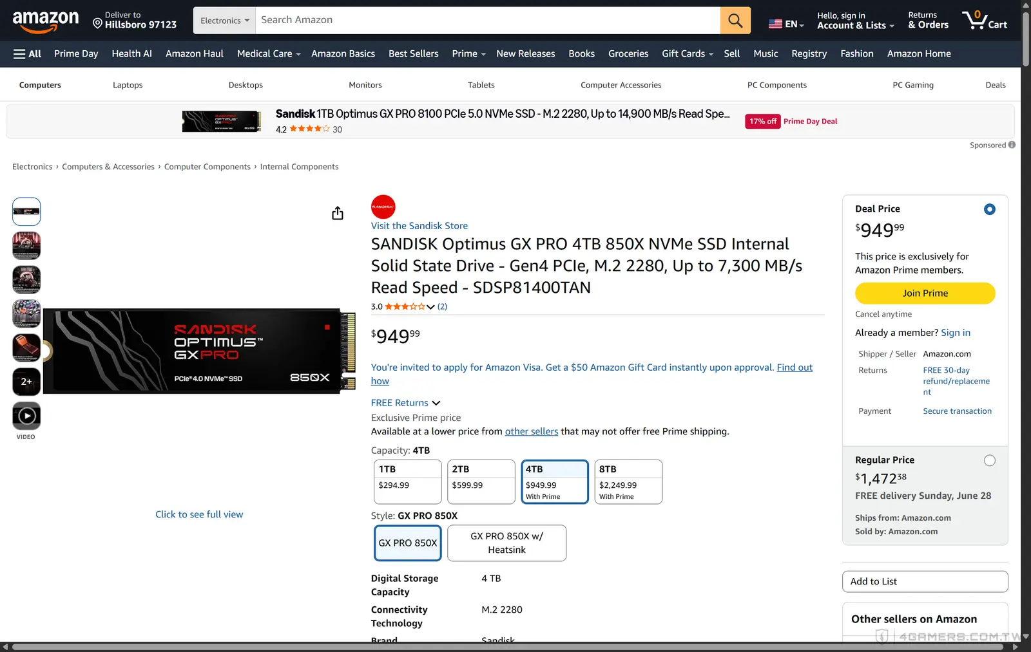Viewport: 1031px width, 652px height.
Task: Click the Secure transaction link
Action: click(958, 411)
